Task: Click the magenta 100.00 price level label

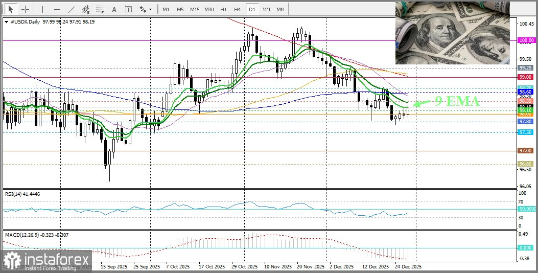Action: pyautogui.click(x=526, y=40)
